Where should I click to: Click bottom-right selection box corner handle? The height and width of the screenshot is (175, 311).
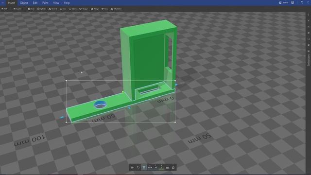175,122
